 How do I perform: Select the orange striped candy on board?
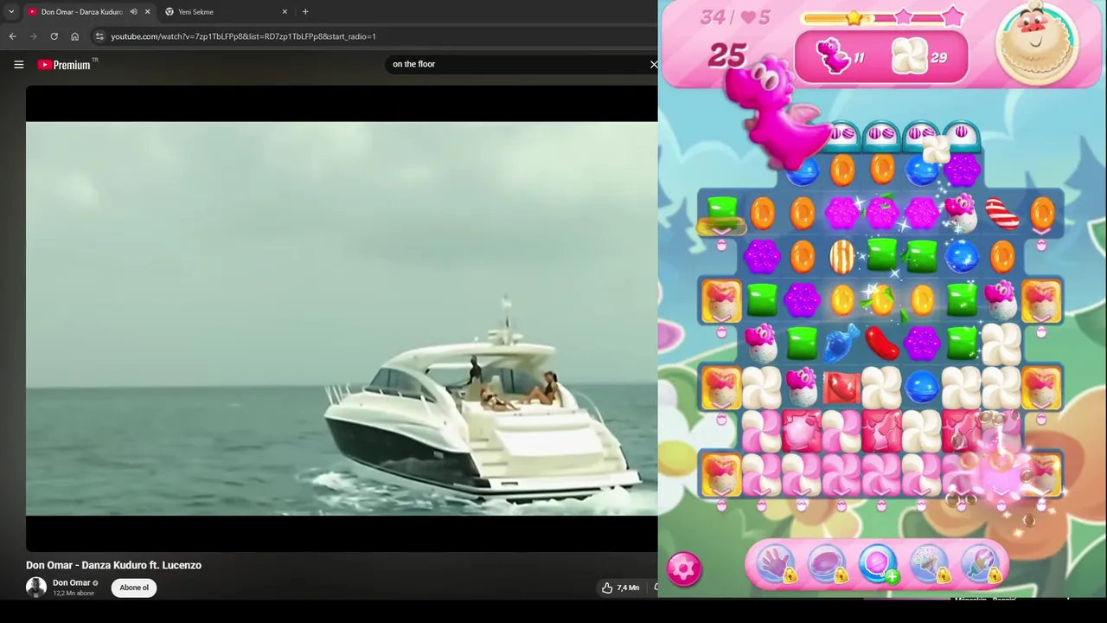tap(841, 256)
